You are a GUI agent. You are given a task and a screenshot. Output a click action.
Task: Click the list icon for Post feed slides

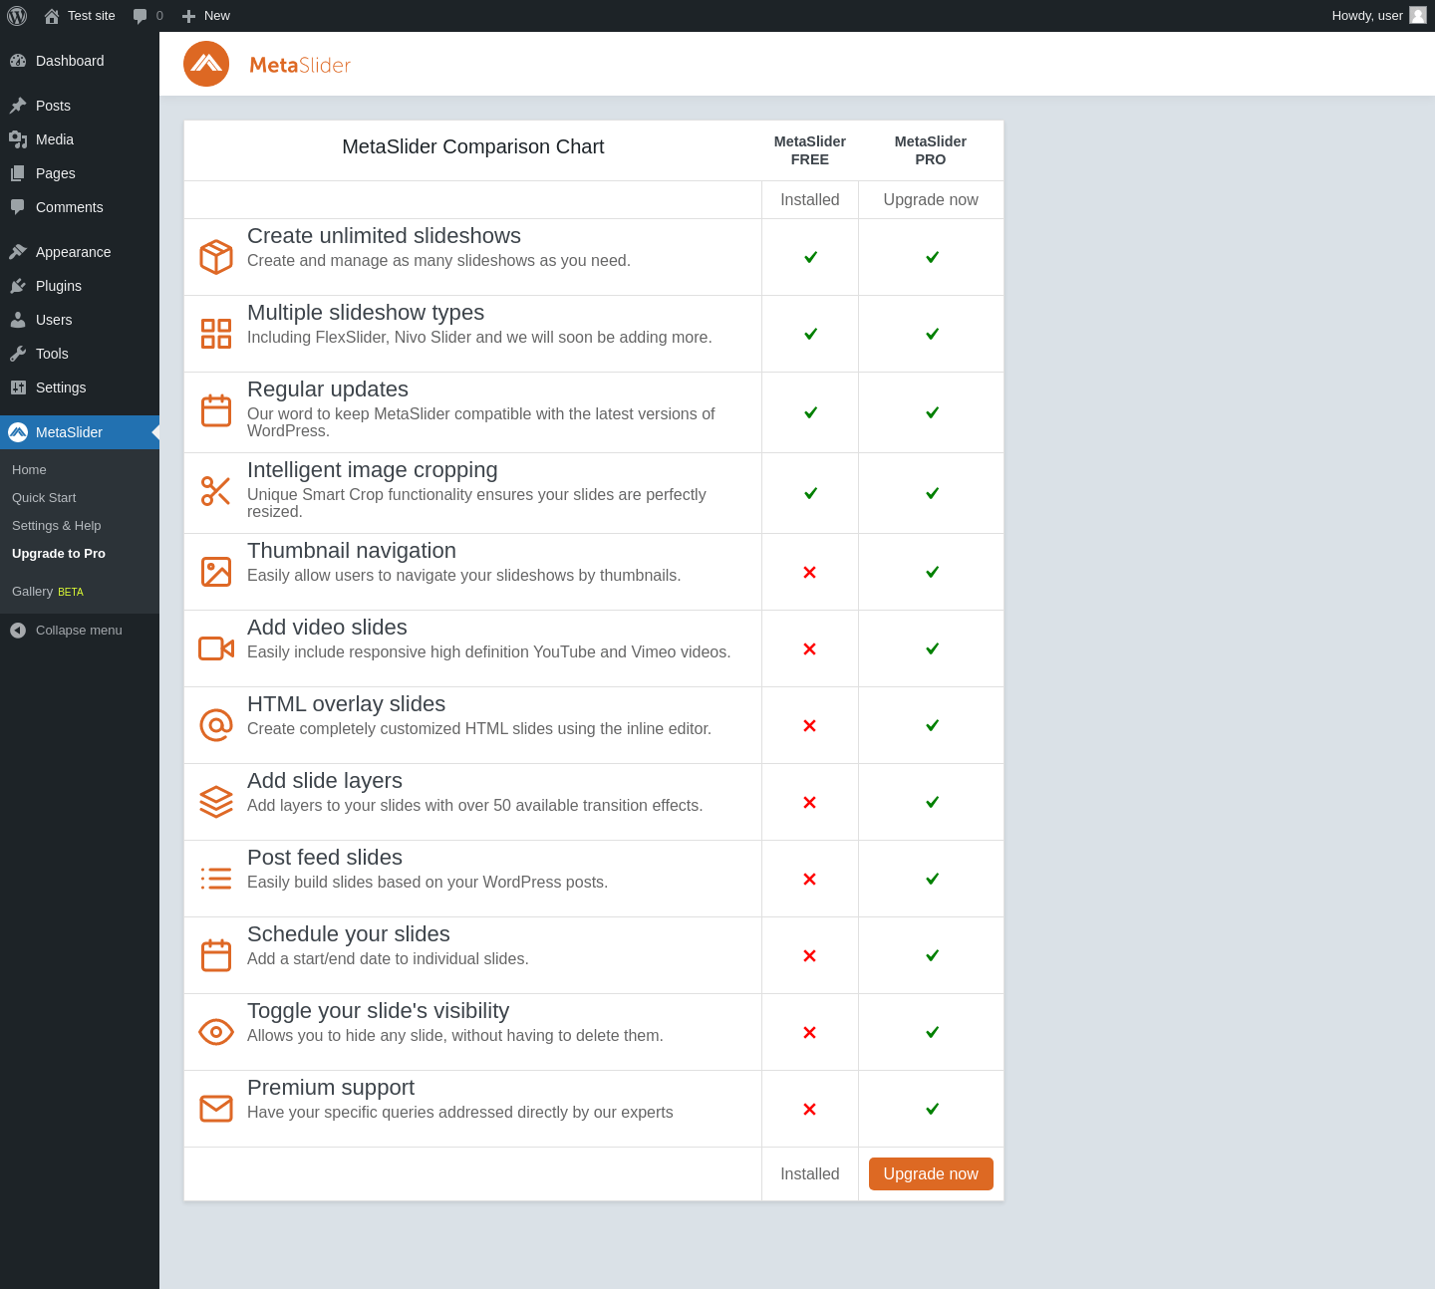point(216,879)
